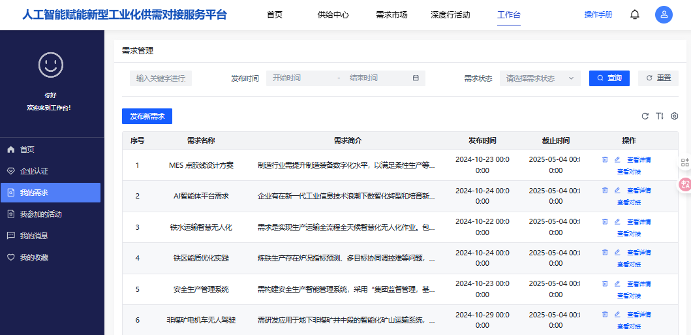Screen dimensions: 691x335
Task: Open the 结束时间 date picker
Action: 376,78
